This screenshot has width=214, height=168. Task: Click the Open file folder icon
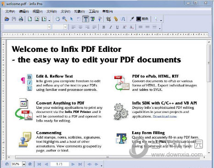(x=7, y=19)
